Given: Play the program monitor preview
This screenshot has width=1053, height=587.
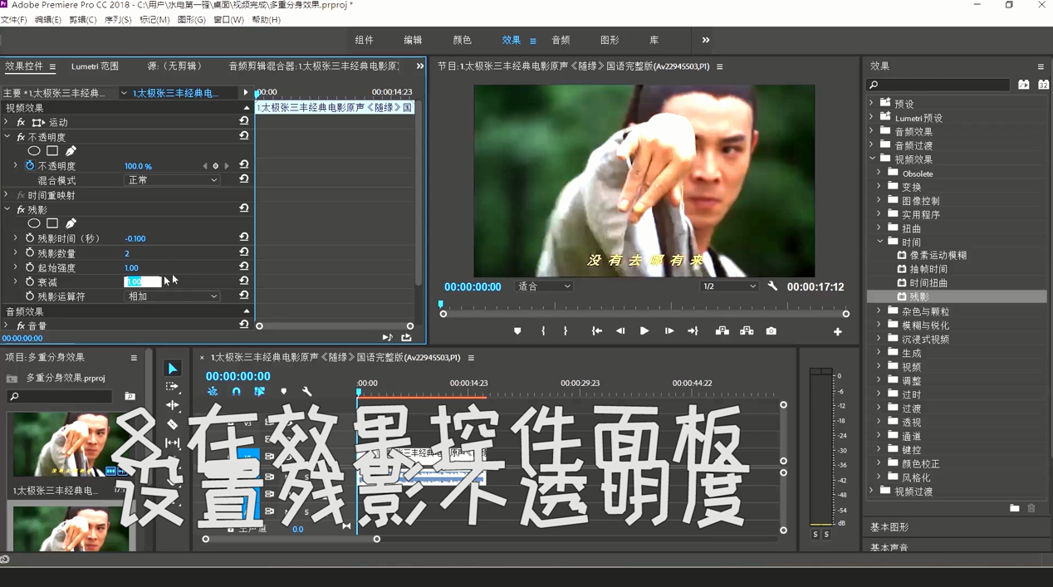Looking at the screenshot, I should (x=644, y=330).
